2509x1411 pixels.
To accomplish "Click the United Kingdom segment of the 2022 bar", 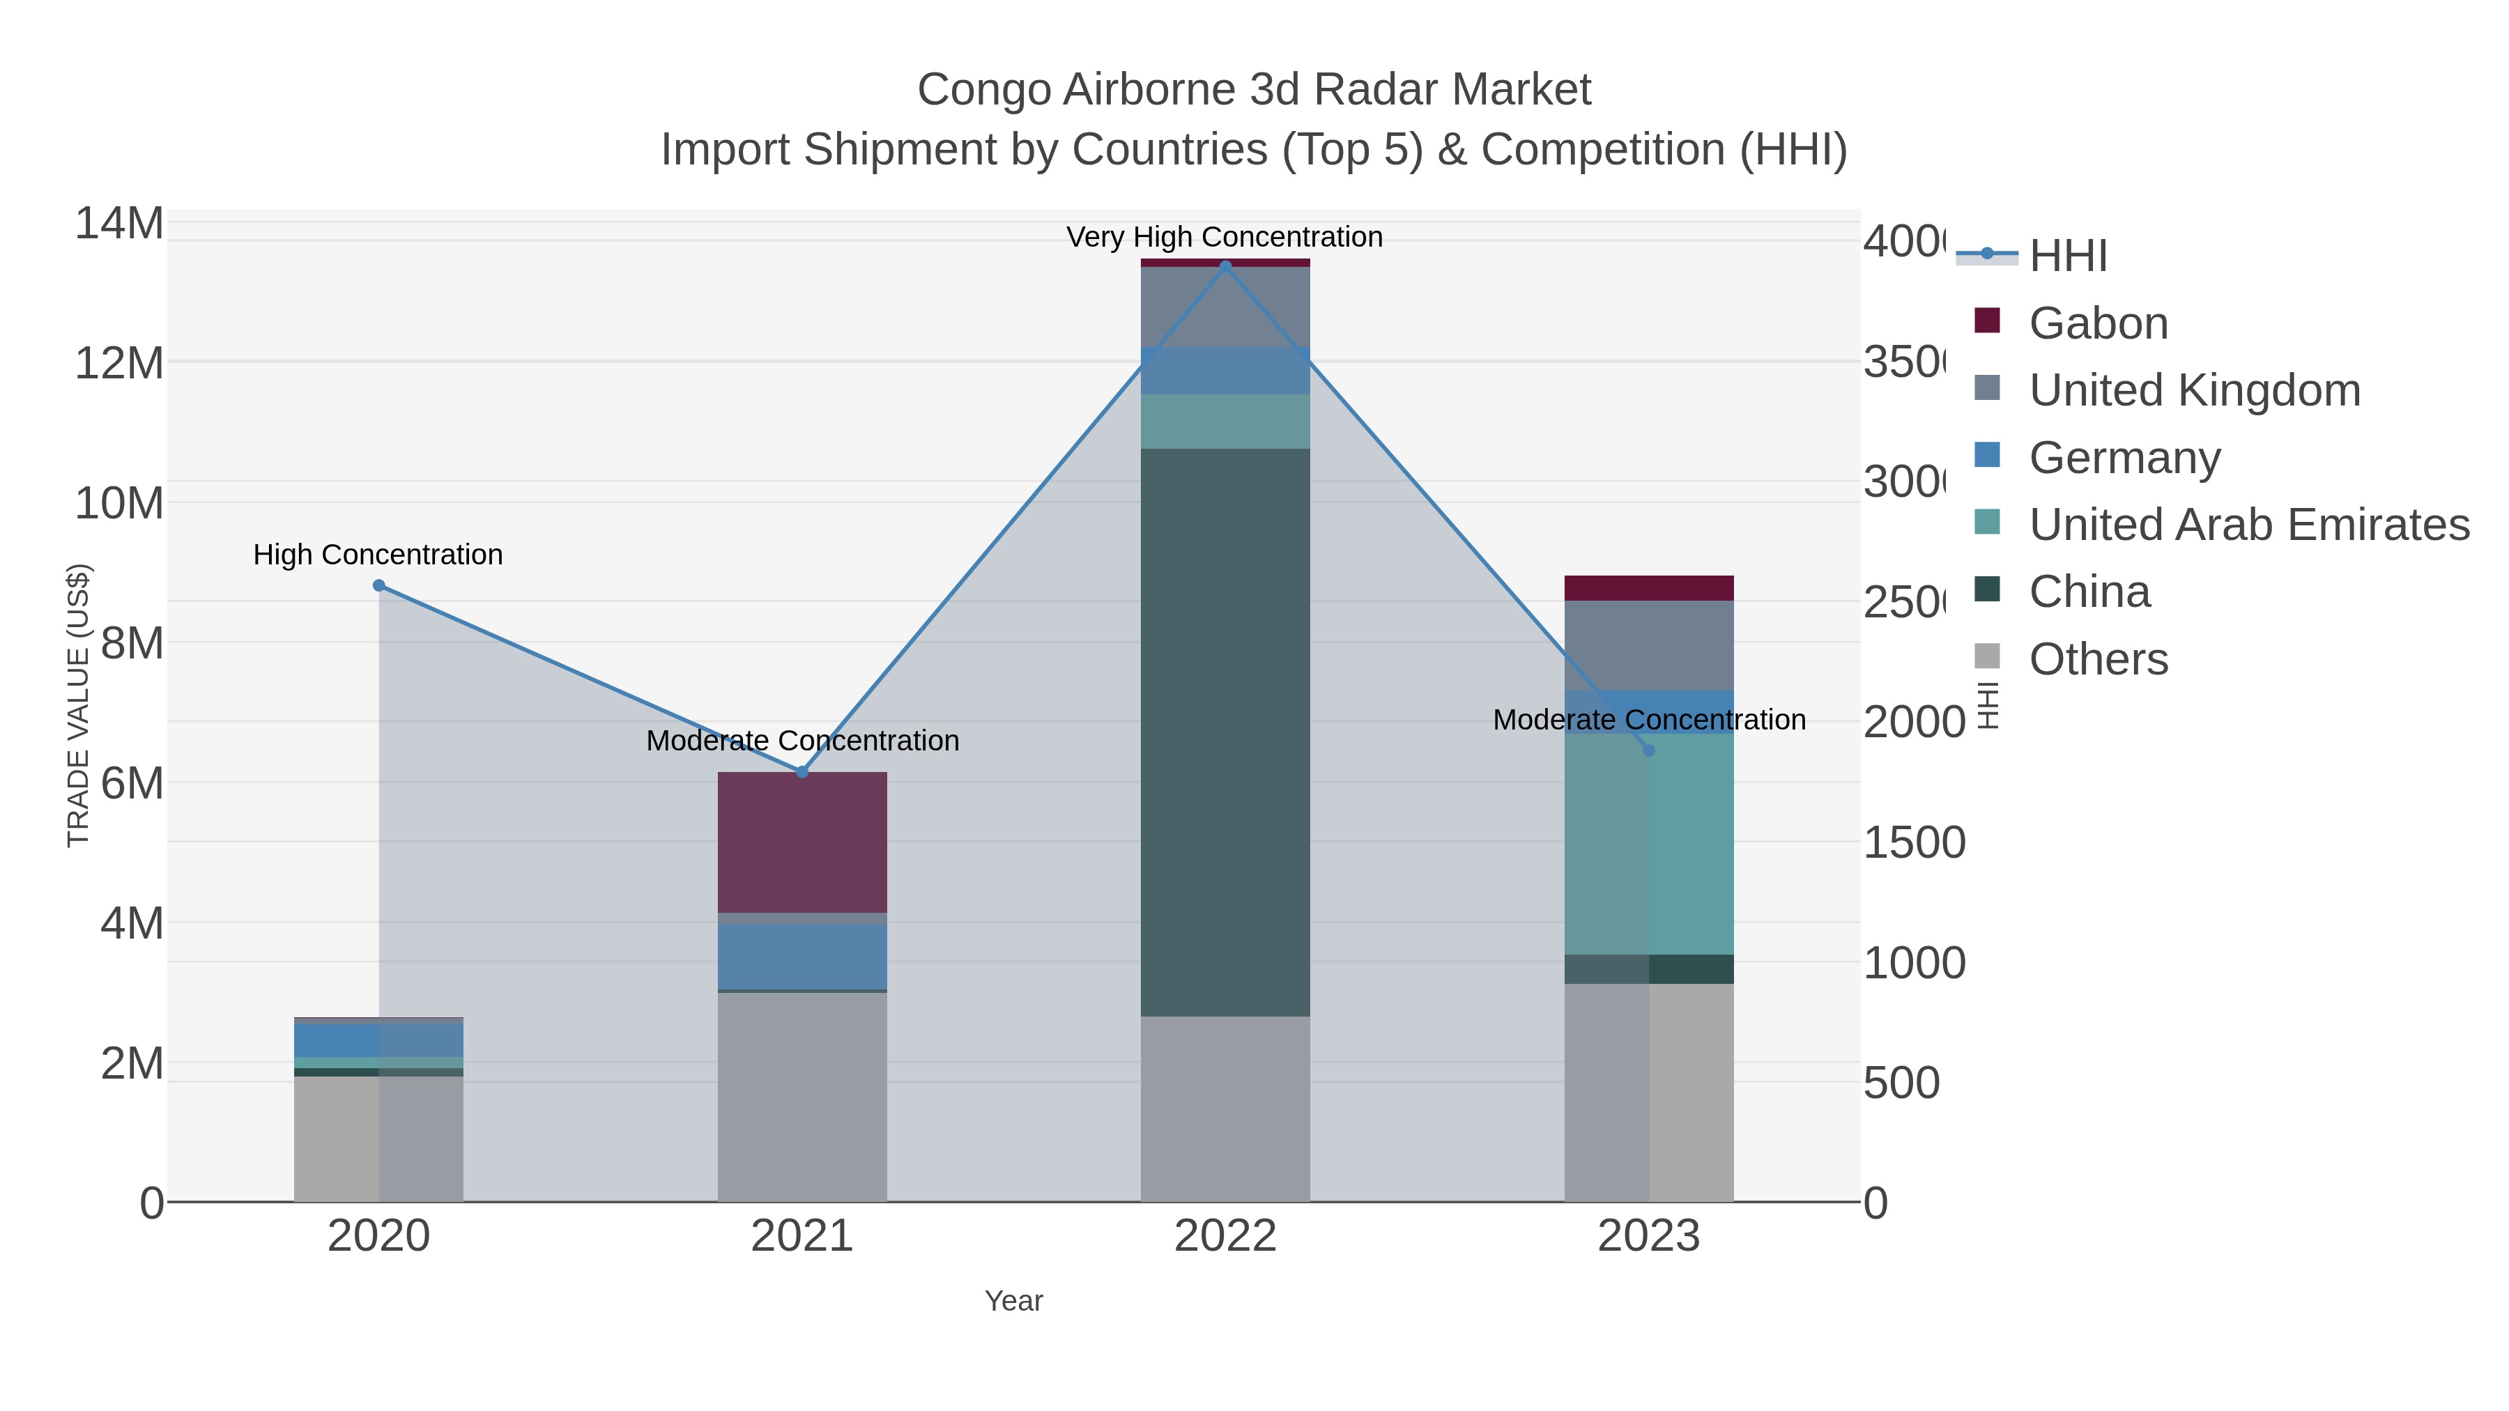I will [1225, 307].
